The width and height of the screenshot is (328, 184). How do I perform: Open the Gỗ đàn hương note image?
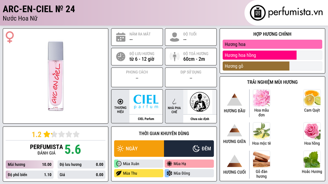(x=261, y=159)
